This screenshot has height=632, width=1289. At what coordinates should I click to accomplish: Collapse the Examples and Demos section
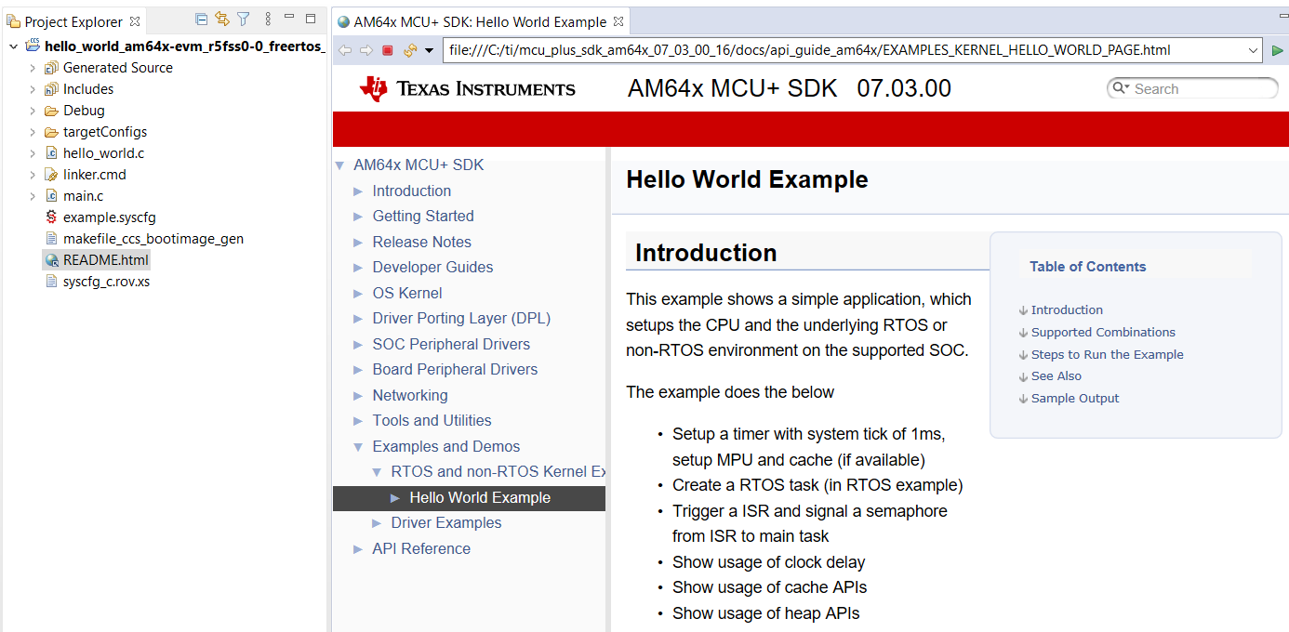tap(358, 447)
